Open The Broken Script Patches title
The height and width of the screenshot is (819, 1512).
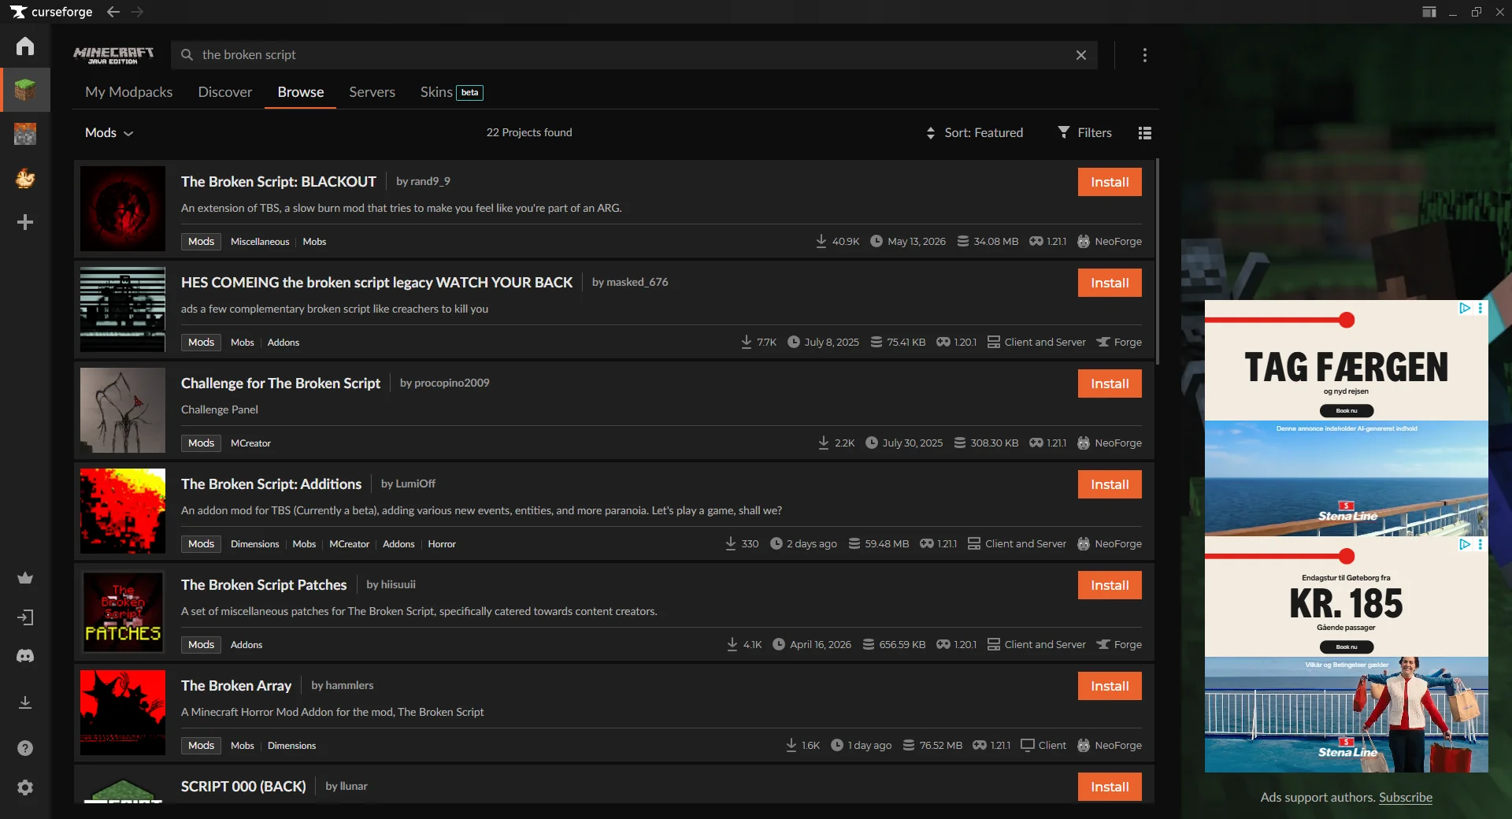pos(264,585)
